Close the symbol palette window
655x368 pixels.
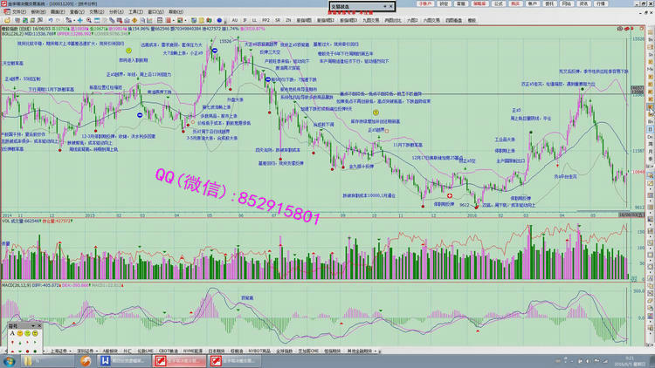click(x=40, y=325)
